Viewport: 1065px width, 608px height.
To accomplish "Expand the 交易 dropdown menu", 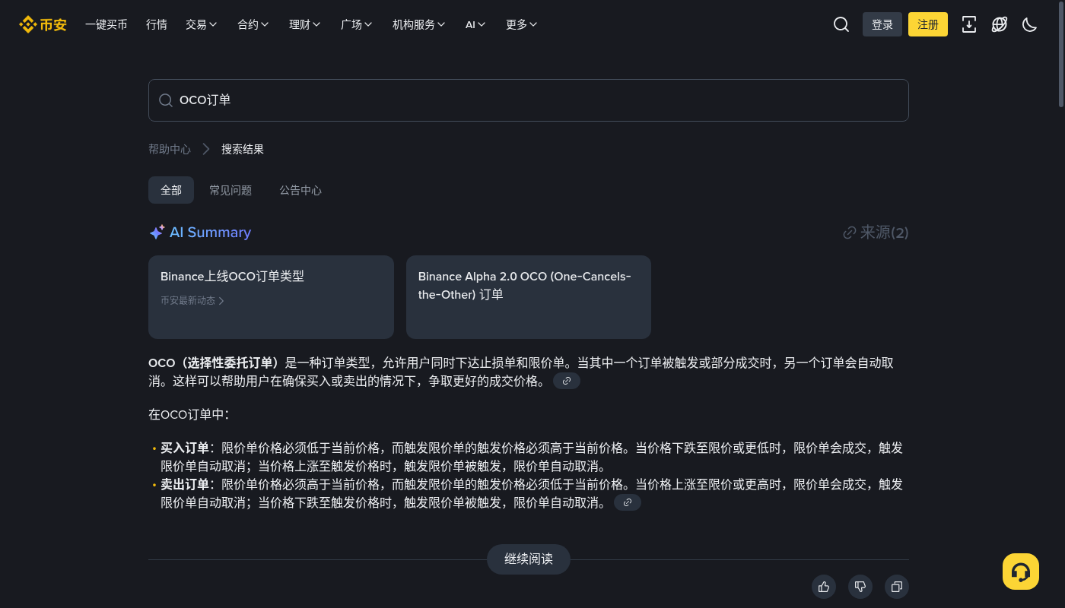I will (x=202, y=24).
